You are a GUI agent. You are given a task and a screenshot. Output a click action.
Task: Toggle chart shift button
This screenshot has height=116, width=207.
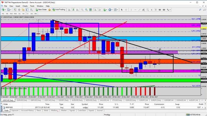pos(100,10)
